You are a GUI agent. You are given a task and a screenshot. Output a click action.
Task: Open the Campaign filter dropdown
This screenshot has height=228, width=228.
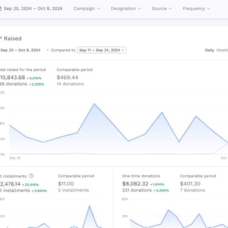point(86,9)
